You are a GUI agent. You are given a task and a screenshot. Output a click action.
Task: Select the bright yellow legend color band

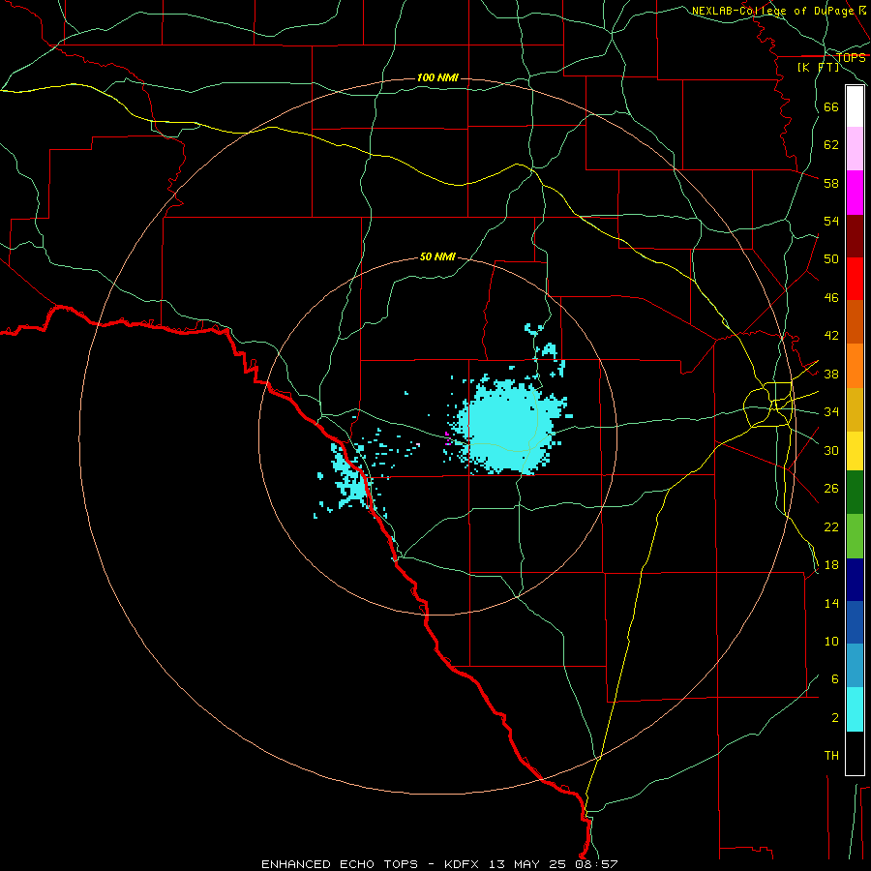coord(855,451)
